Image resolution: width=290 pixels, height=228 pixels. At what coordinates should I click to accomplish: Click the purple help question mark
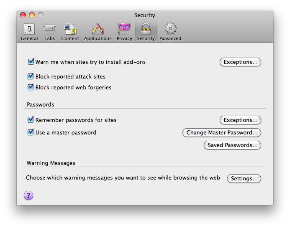pos(28,195)
